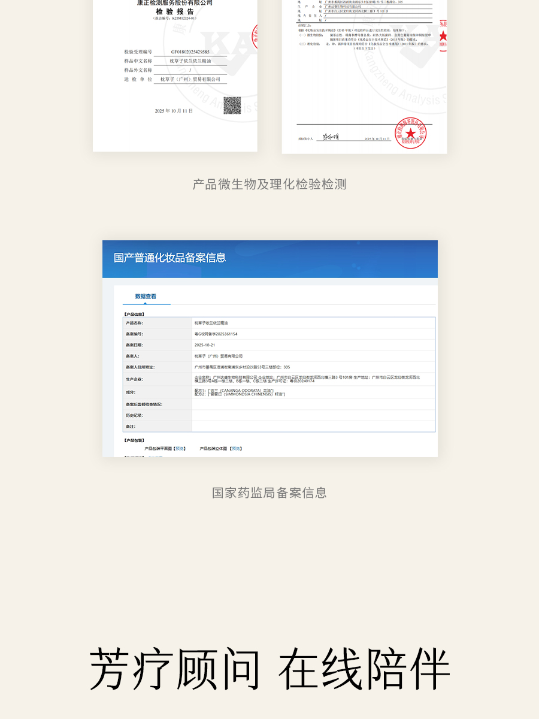Select the filing date 2025-10-21
Screen dimensions: 539x719
pyautogui.click(x=205, y=345)
